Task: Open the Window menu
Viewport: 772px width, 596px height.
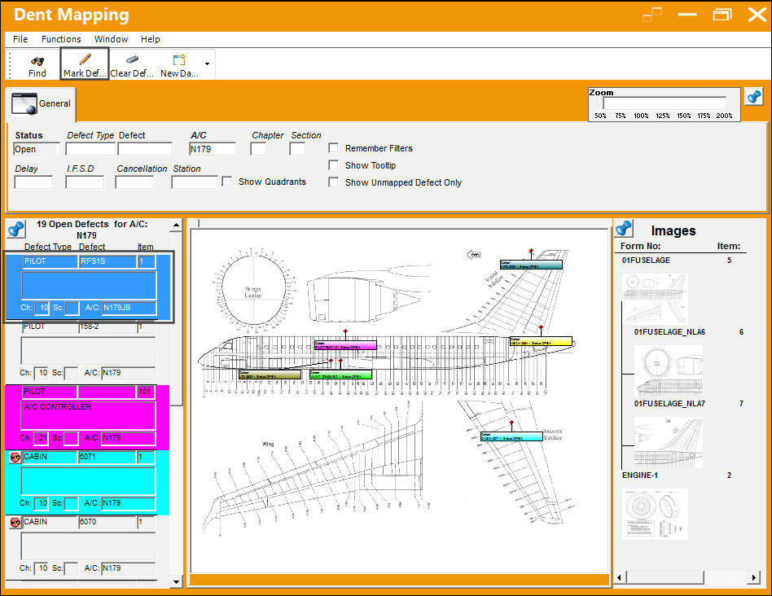Action: coord(111,39)
